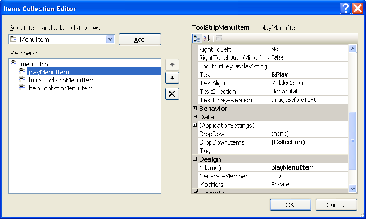Click the Modifiers Private value
The width and height of the screenshot is (366, 219).
309,184
